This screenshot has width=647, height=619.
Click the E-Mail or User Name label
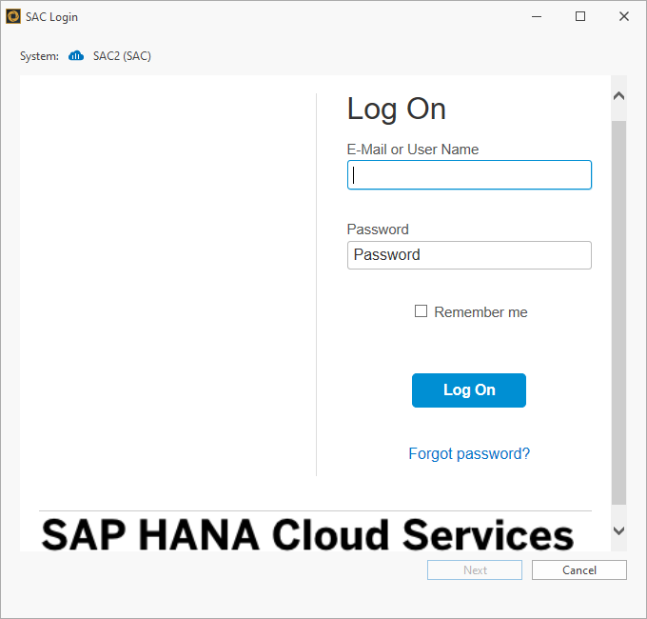[x=413, y=150]
